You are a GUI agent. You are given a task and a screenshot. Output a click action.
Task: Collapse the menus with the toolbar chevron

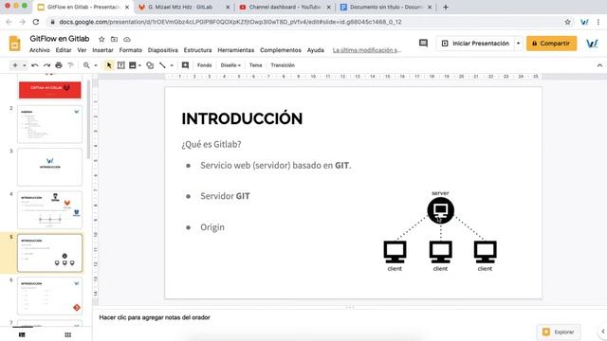coord(599,65)
